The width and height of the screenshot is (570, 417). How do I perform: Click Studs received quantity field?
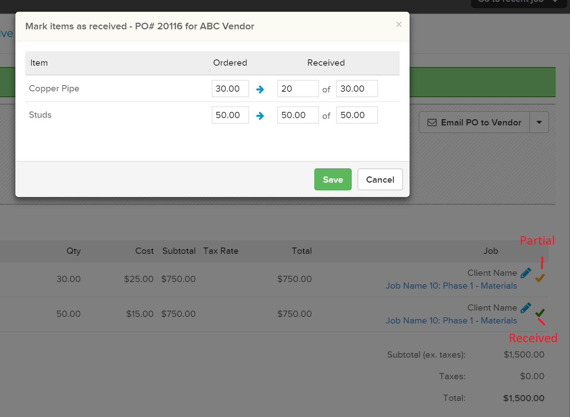pyautogui.click(x=298, y=115)
